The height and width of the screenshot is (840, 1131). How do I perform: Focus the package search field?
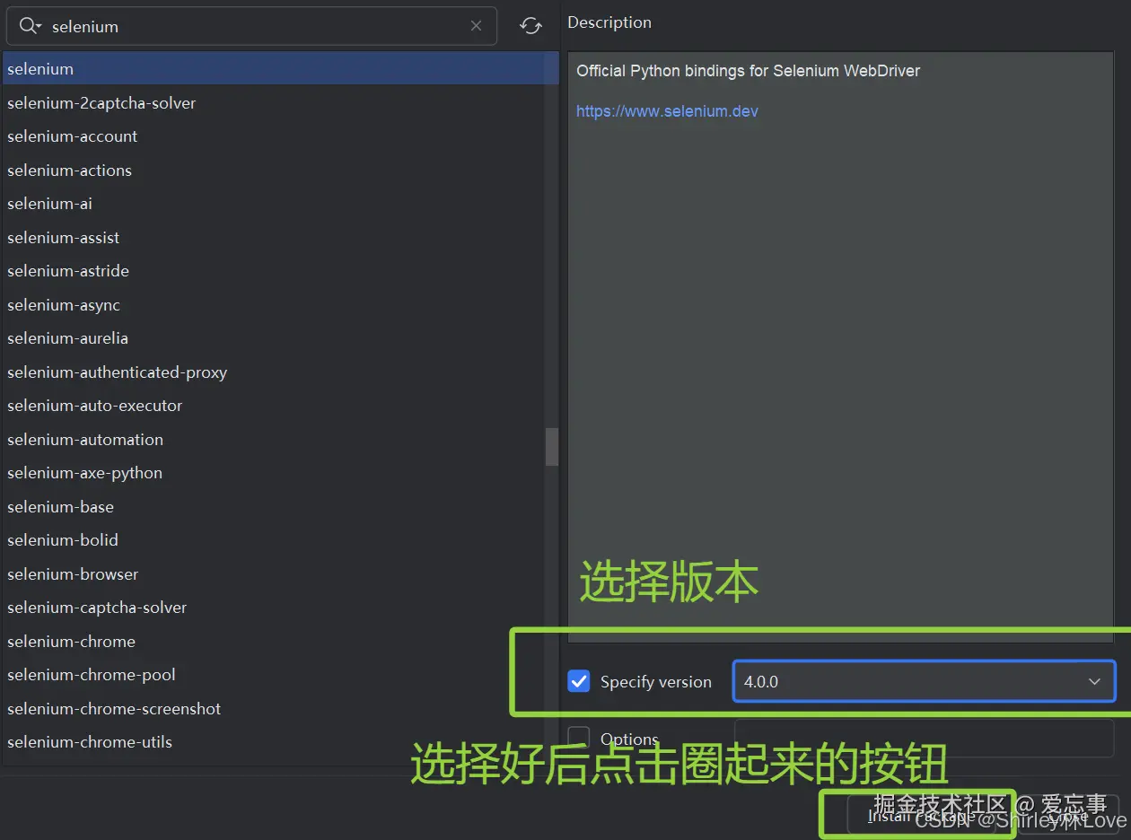(251, 26)
